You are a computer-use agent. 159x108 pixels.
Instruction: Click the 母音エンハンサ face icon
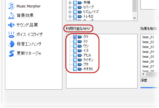11,44
